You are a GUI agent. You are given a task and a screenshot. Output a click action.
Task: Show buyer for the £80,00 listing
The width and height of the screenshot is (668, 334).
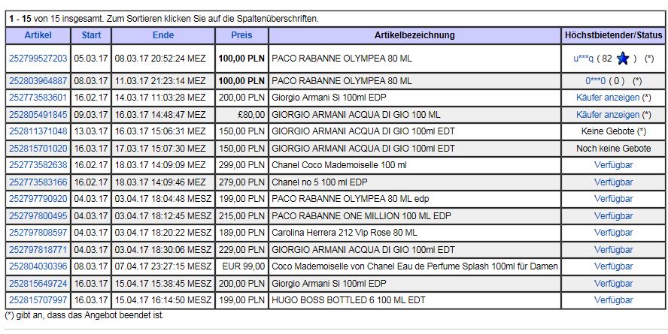click(608, 115)
